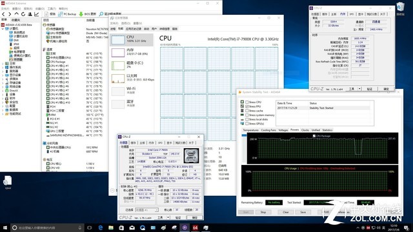Open File Explorer from the taskbar

coord(111,227)
